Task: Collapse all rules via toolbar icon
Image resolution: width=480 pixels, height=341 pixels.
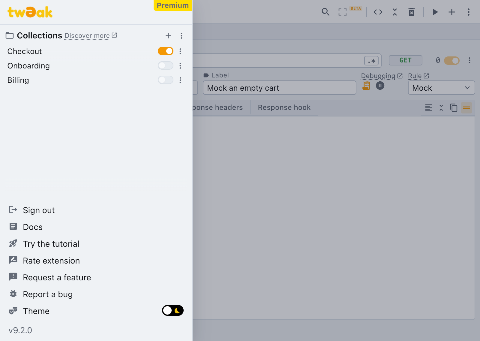Action: point(395,12)
